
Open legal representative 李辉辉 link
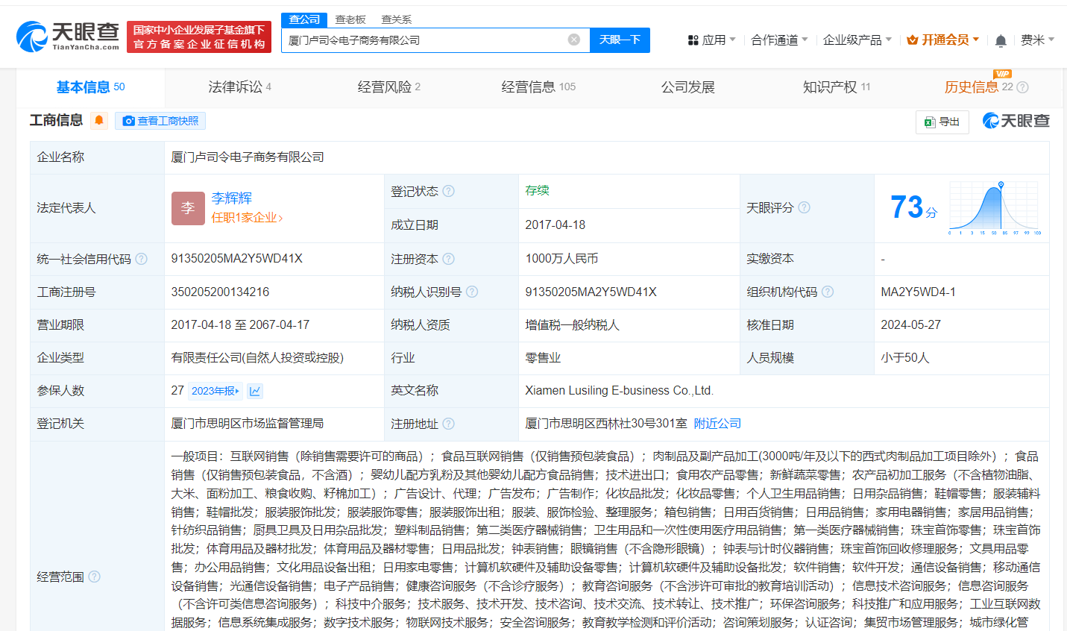coord(231,198)
